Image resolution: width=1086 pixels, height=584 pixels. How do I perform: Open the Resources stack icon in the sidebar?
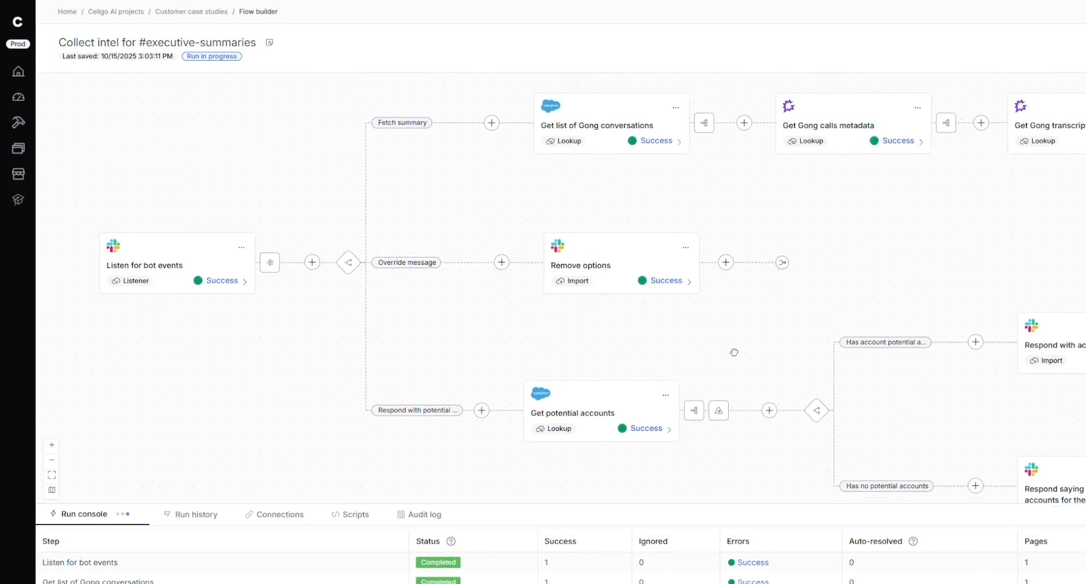18,148
